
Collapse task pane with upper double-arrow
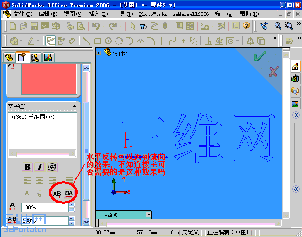(x=296, y=115)
